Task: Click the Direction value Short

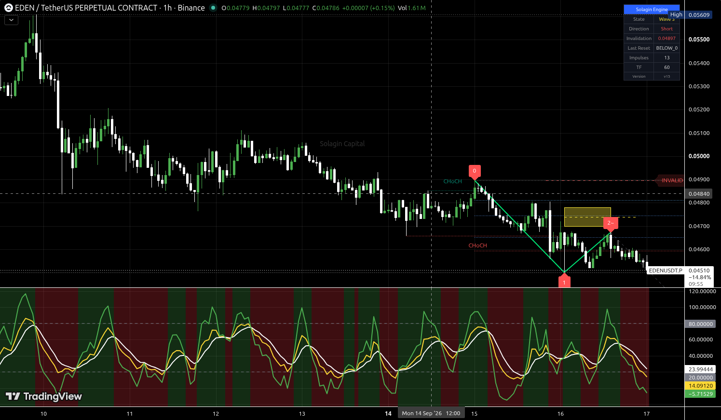Action: (x=667, y=29)
